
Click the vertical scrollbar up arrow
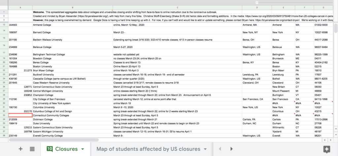point(336,129)
